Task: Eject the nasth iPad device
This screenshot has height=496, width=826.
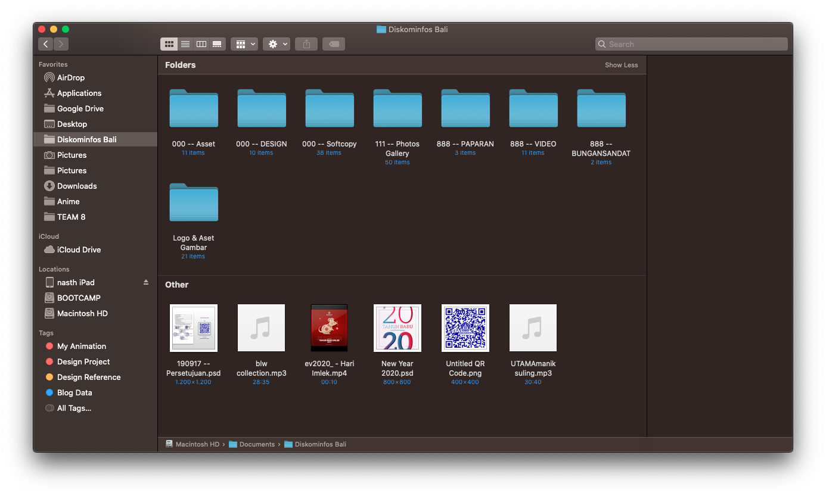Action: (146, 282)
